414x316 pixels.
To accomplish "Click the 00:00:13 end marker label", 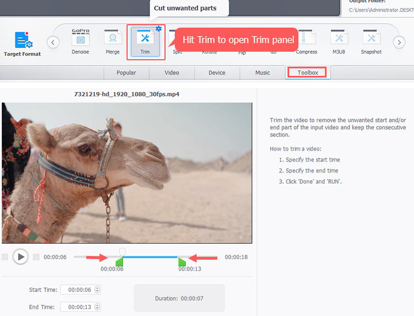I will 190,269.
